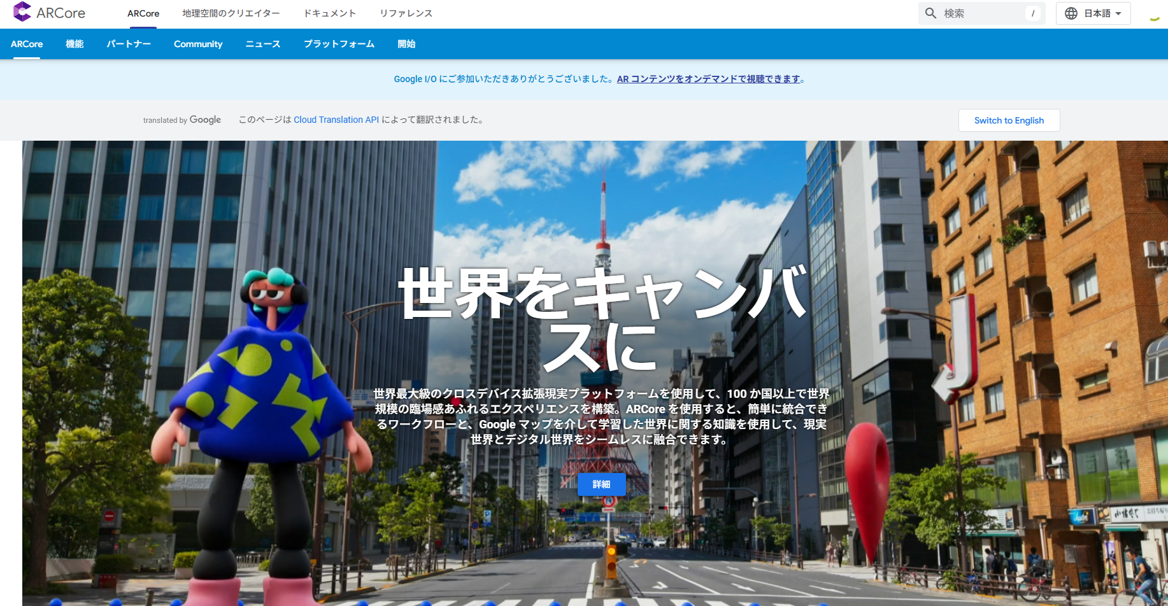Click the search magnifier icon
Image resolution: width=1168 pixels, height=606 pixels.
click(930, 13)
